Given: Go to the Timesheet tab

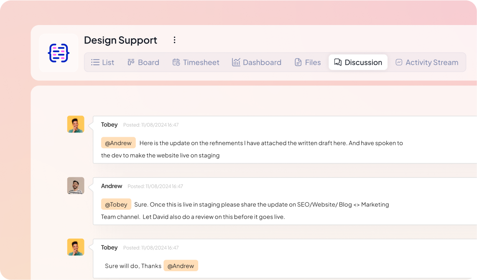Looking at the screenshot, I should 196,62.
